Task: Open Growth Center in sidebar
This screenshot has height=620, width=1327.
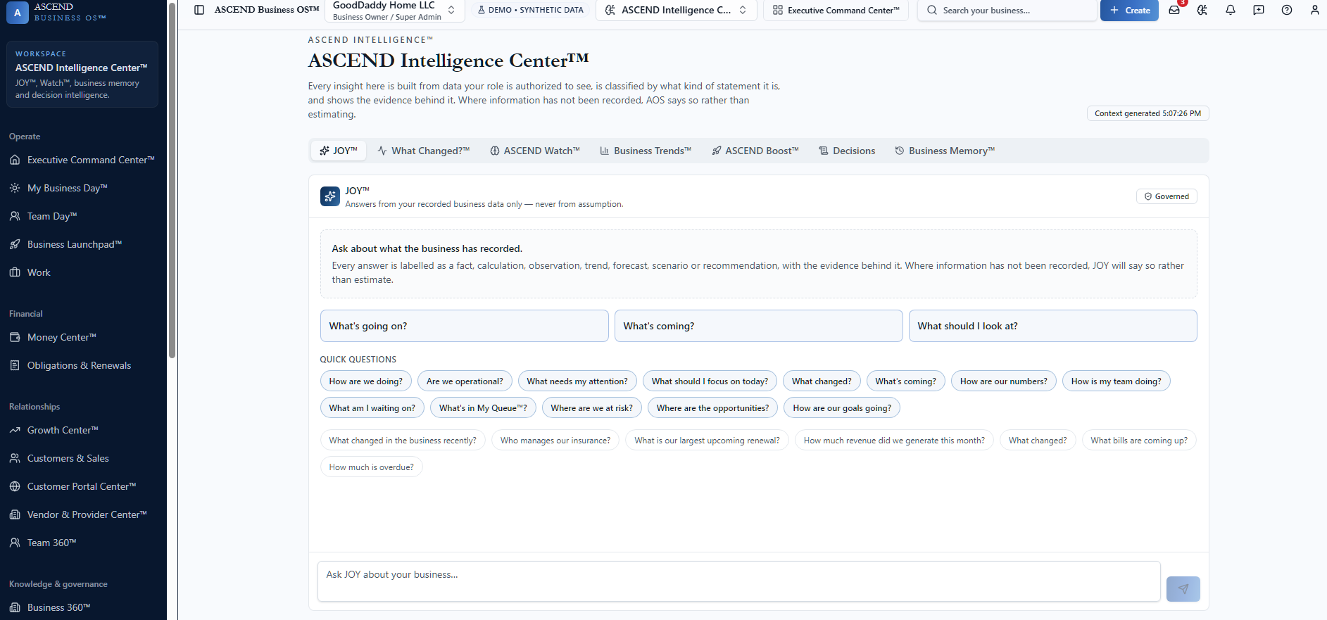Action: pyautogui.click(x=83, y=430)
